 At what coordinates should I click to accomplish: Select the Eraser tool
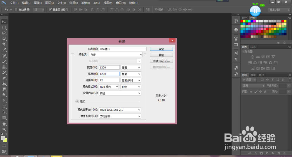click(4, 78)
